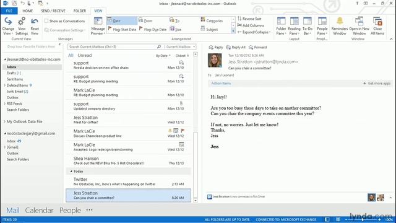This screenshot has width=396, height=223.
Task: Click zoom out minus in status bar
Action: click(346, 219)
